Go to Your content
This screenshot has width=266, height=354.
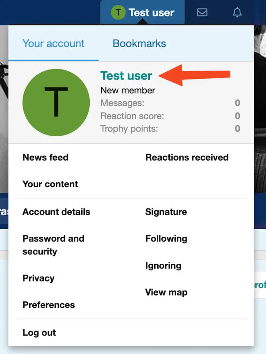(50, 184)
